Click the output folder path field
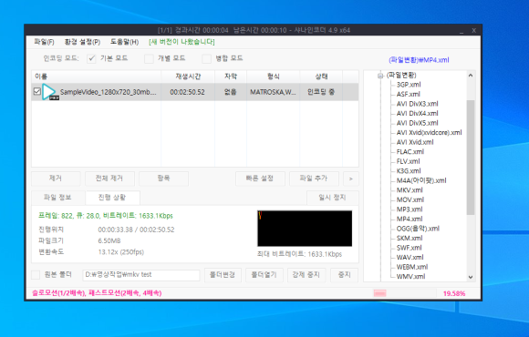529x337 pixels. coord(141,275)
